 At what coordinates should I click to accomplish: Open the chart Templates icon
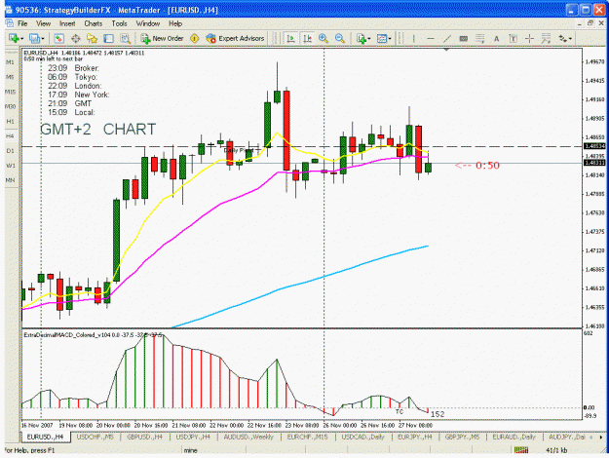(382, 38)
